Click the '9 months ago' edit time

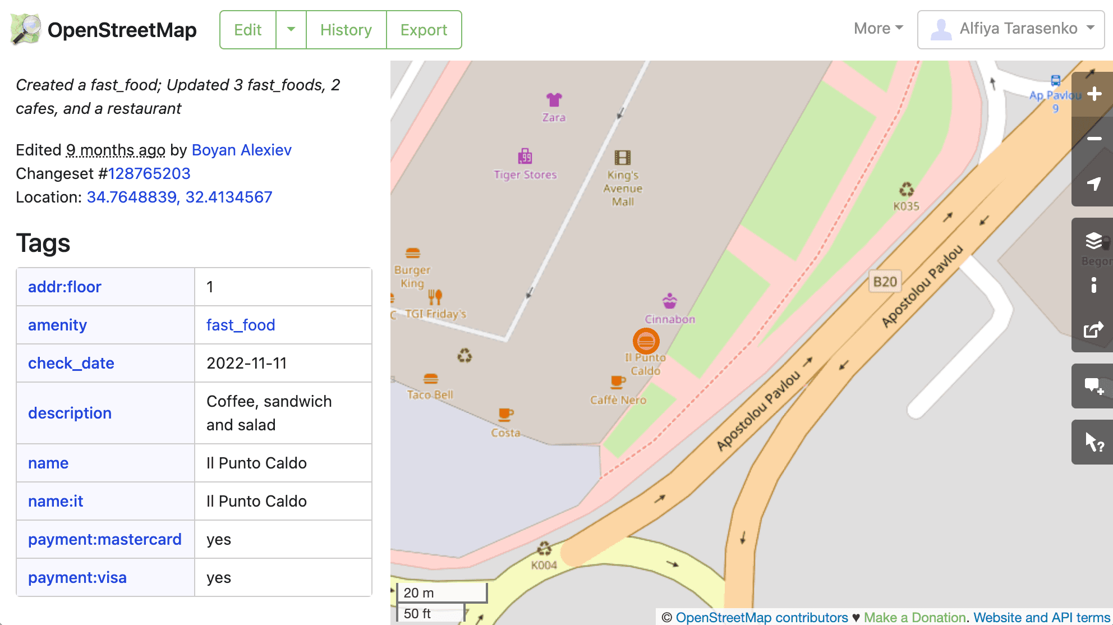pos(116,150)
